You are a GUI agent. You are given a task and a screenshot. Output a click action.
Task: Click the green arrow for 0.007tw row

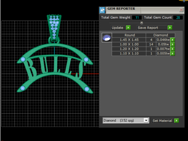click(173, 49)
